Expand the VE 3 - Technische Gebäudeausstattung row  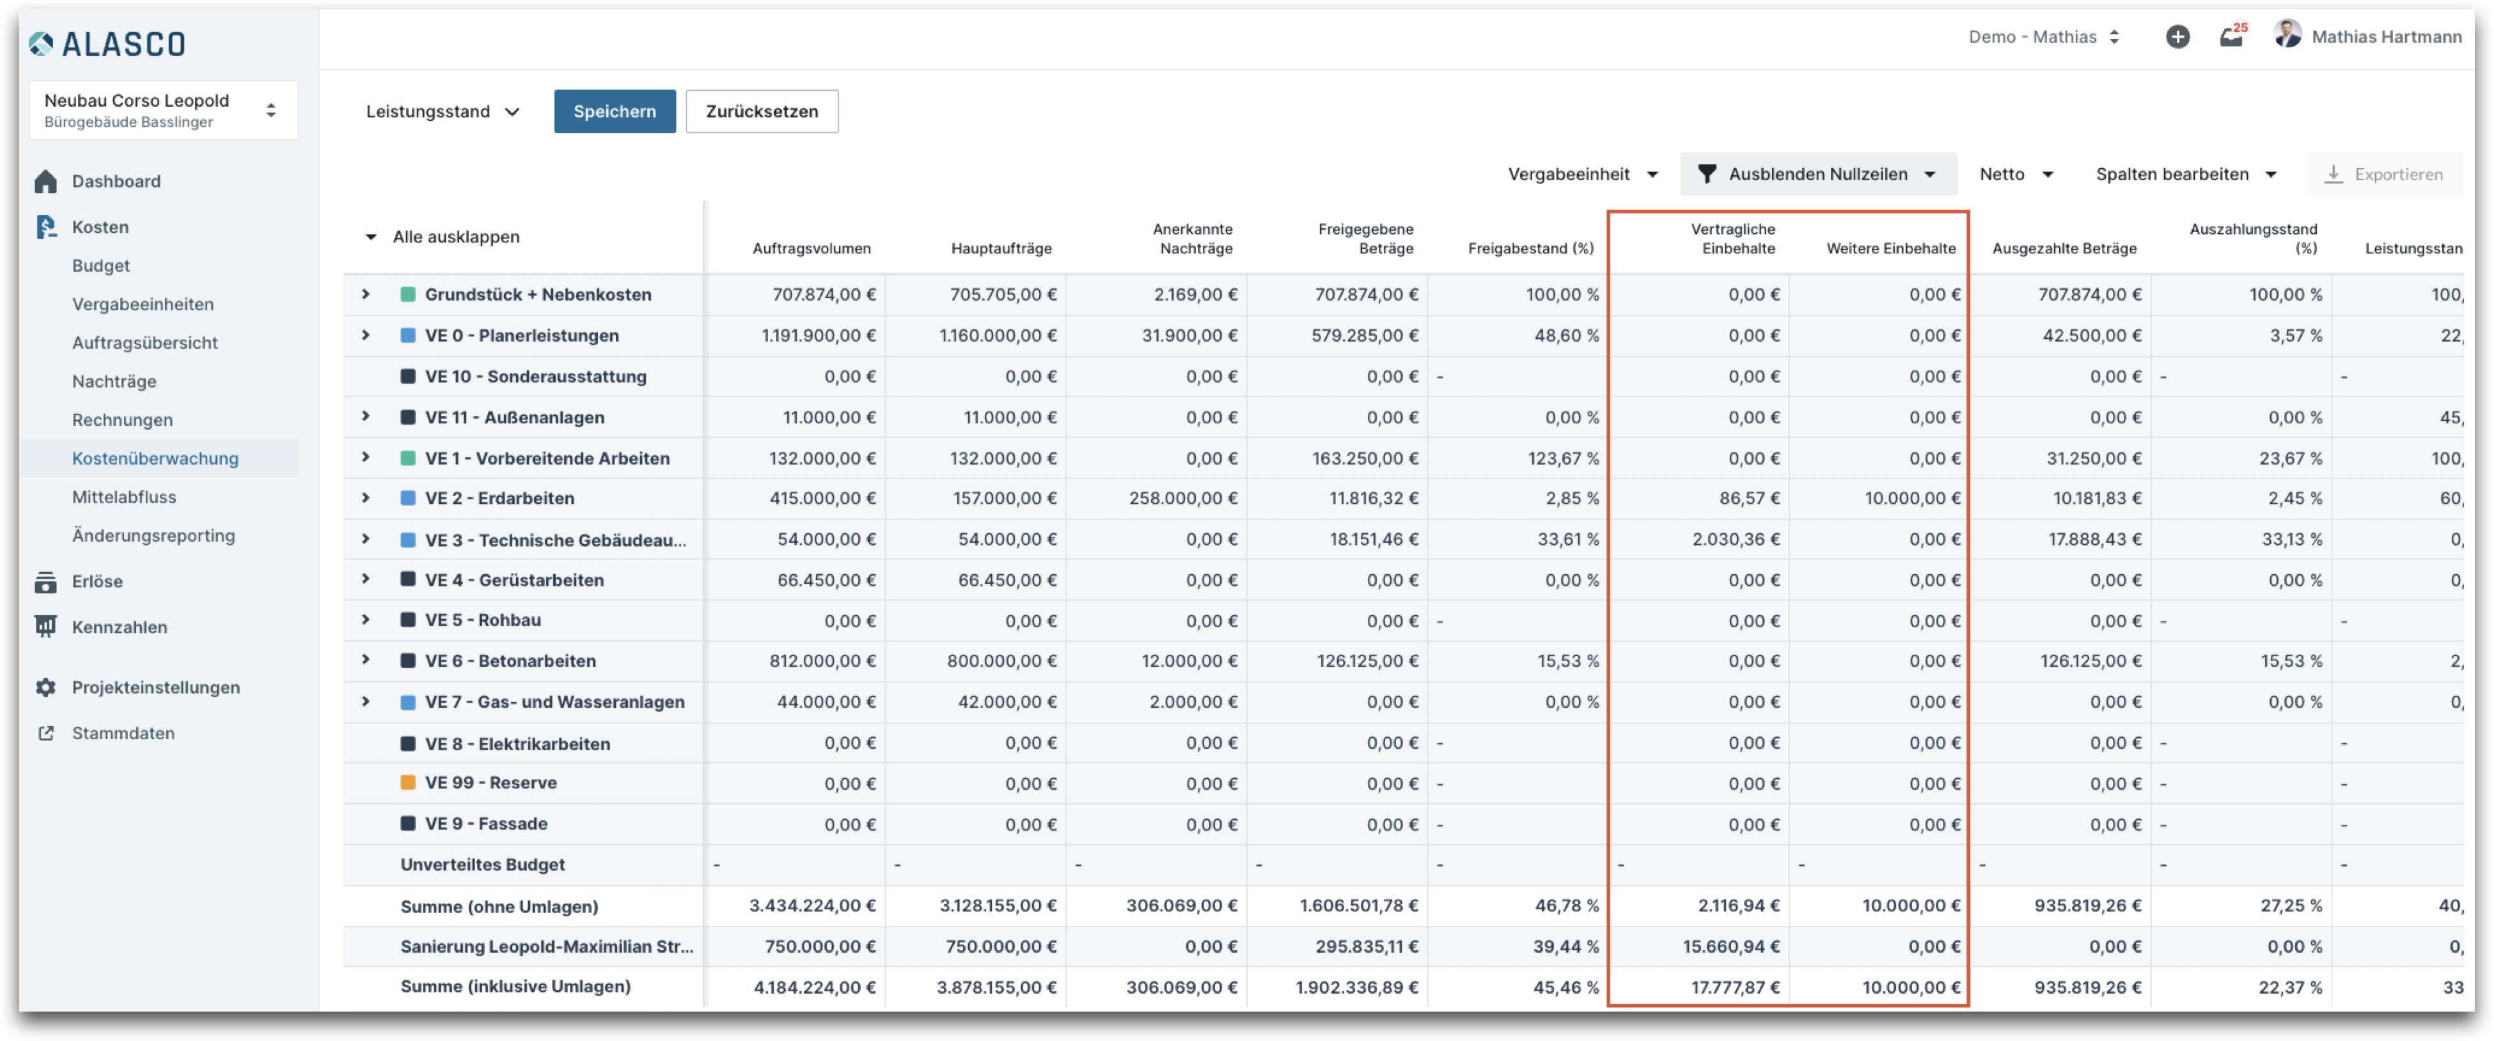(x=366, y=538)
